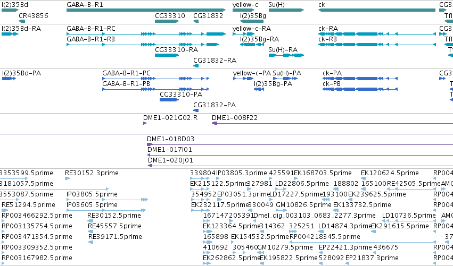Click the RE30152.3prime EST label
The width and height of the screenshot is (453, 266).
[92, 173]
